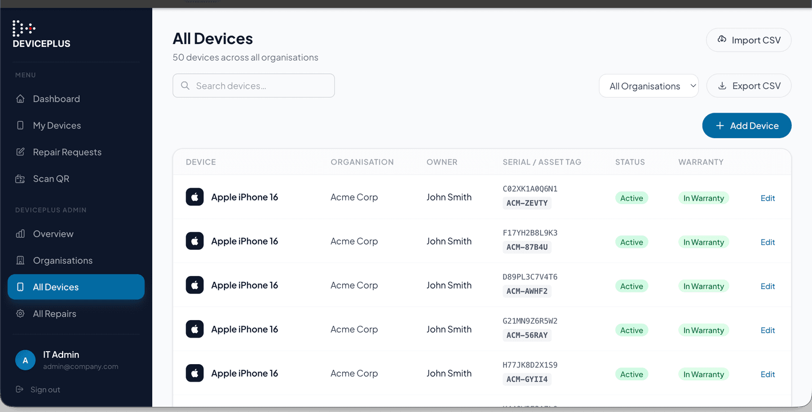
Task: Edit the device tagged ACM-GYII4
Action: tap(767, 374)
